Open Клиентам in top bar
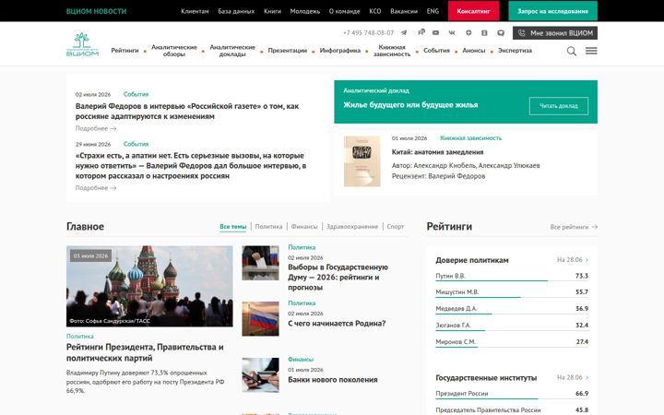664x415 pixels. tap(195, 11)
